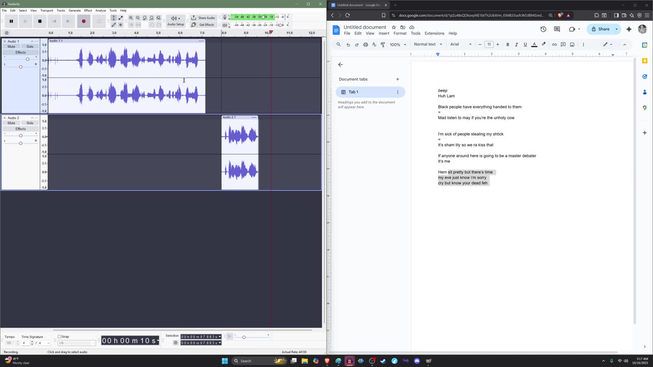Open the Google Docs Insert menu
Viewport: 653px width, 367px height.
(384, 34)
